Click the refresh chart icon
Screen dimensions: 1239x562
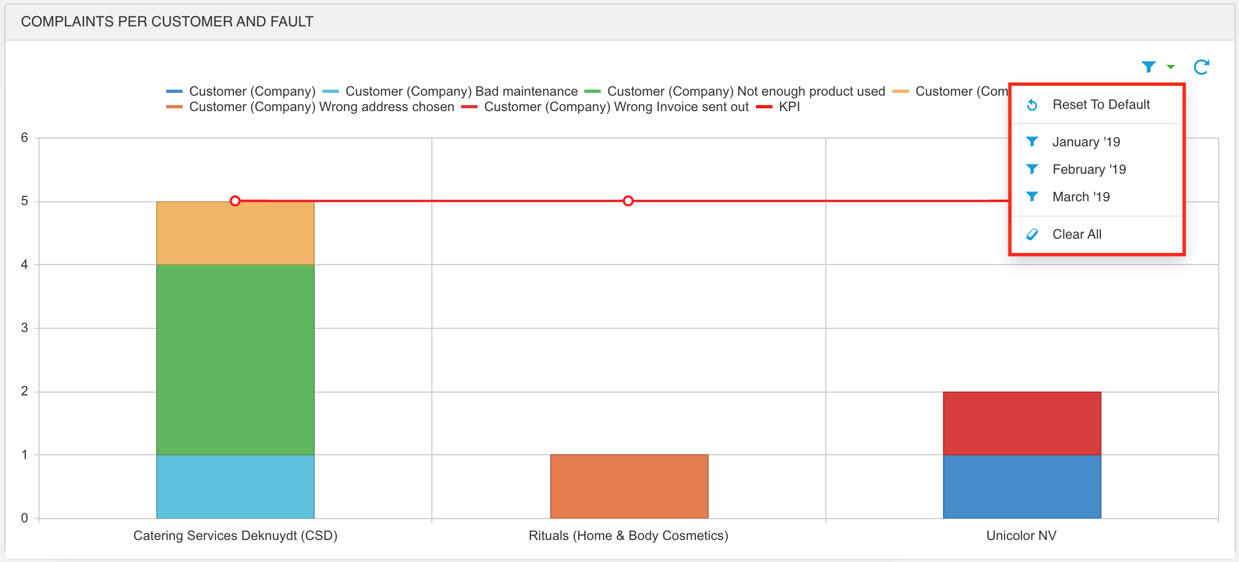[x=1201, y=67]
